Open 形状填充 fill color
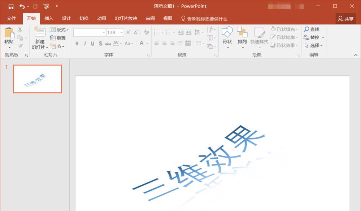Viewport: 361px width, 211px height. click(x=284, y=29)
